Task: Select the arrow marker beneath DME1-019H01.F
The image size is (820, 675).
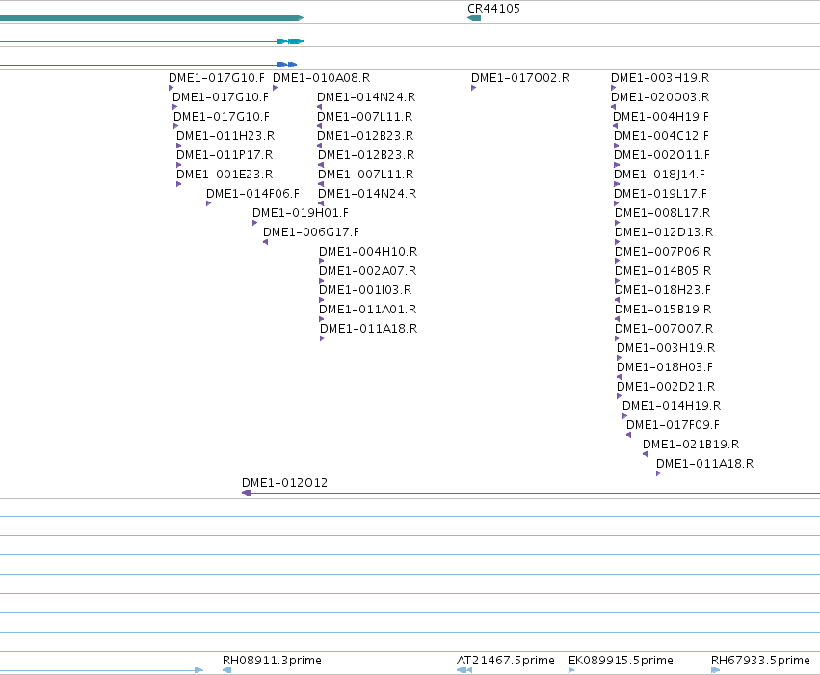Action: [x=254, y=223]
